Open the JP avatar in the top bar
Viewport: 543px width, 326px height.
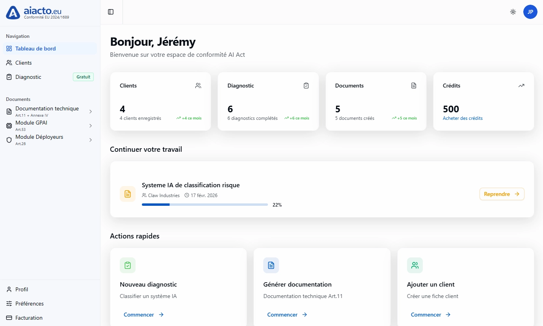[x=530, y=12]
